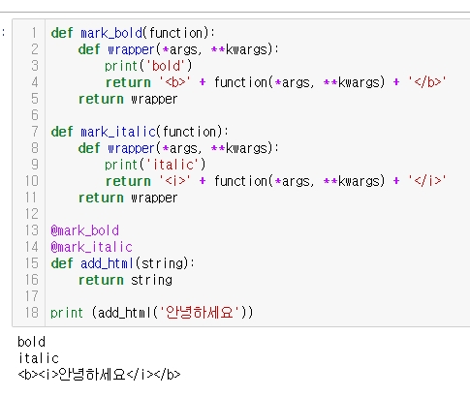This screenshot has height=397, width=470.
Task: Click line number 18 in the gutter
Action: [x=32, y=313]
